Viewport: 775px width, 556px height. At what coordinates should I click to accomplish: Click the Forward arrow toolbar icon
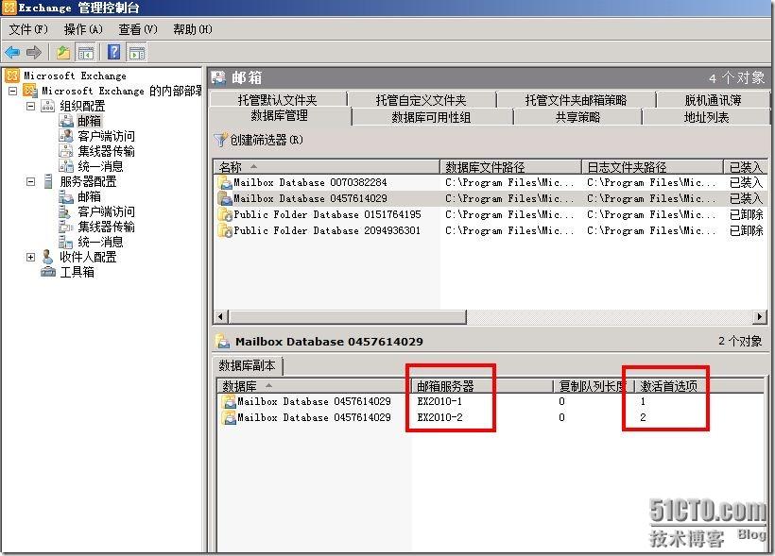tap(34, 52)
